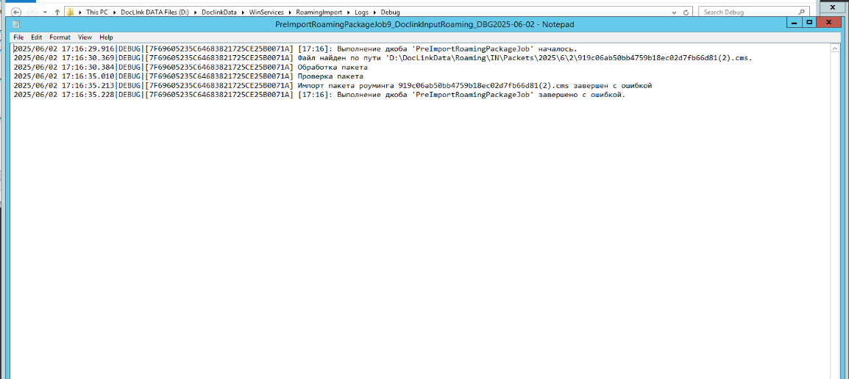Click 'Logs' breadcrumb in address bar
849x379 pixels.
[x=362, y=12]
